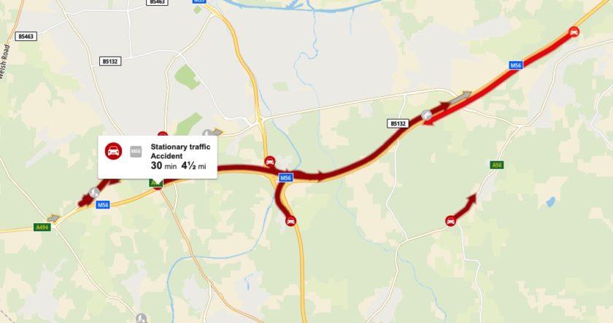
Task: Select the blue M56 label at the central junction
Action: coord(285,178)
